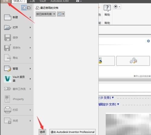This screenshot has height=135, width=151.
Task: Click the 新建 new document icon
Action: pyautogui.click(x=8, y=17)
